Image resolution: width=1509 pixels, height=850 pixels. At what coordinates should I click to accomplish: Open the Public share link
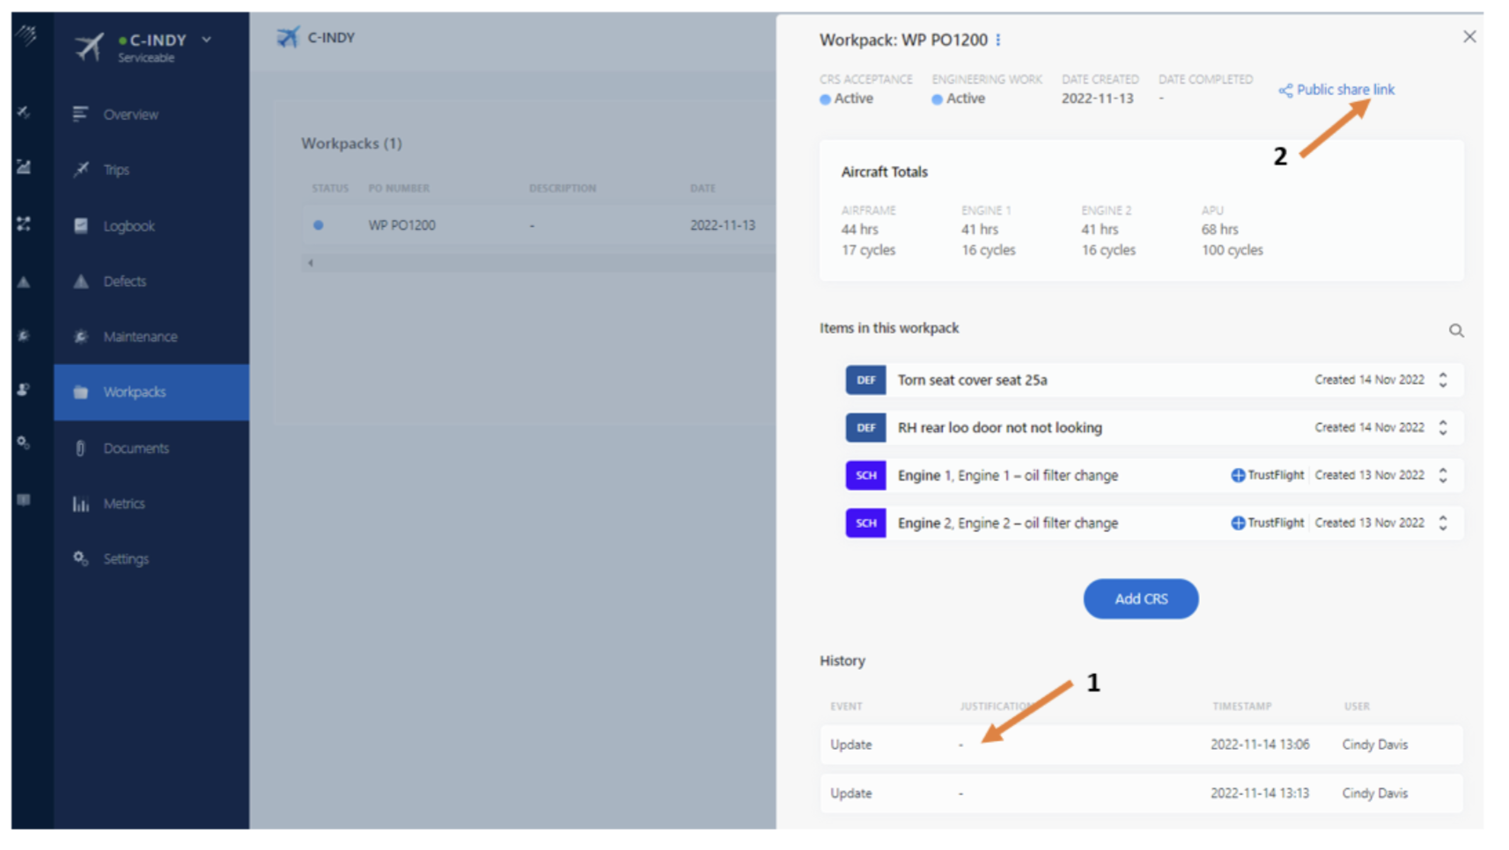(1344, 90)
